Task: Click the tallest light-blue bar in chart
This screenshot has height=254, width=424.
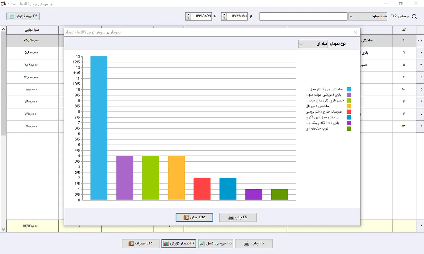Action: [99, 128]
